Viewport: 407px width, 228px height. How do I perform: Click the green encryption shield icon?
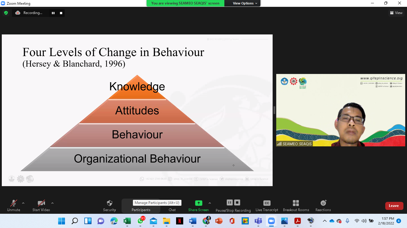[6, 13]
